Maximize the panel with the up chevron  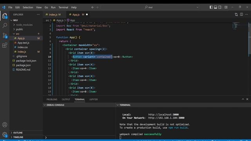[243, 99]
